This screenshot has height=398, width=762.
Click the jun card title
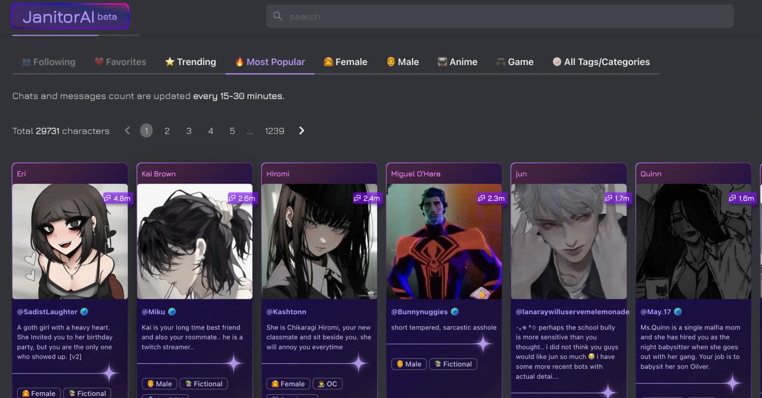[521, 174]
